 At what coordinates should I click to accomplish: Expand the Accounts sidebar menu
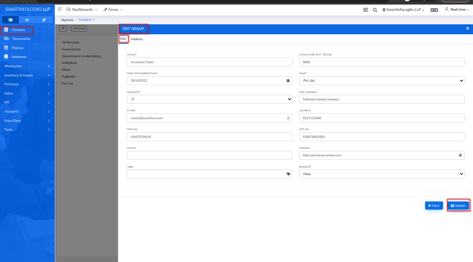point(27,112)
